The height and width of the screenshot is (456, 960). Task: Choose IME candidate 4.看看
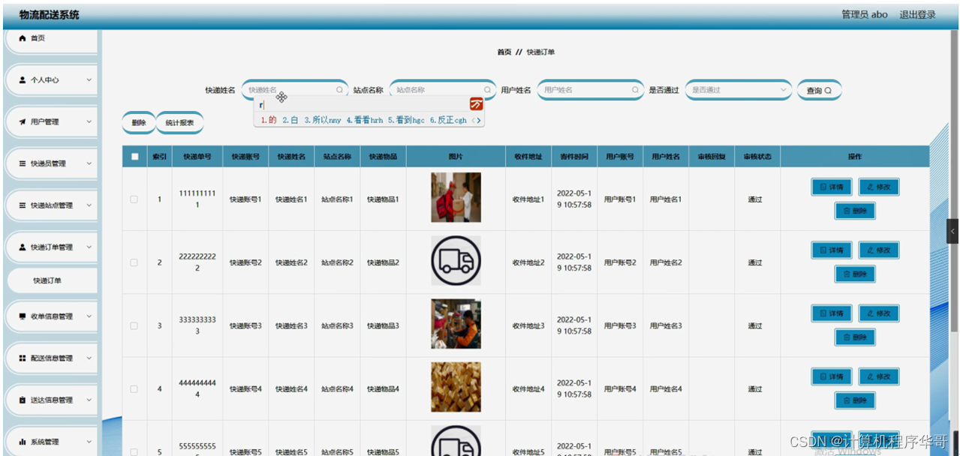[365, 120]
